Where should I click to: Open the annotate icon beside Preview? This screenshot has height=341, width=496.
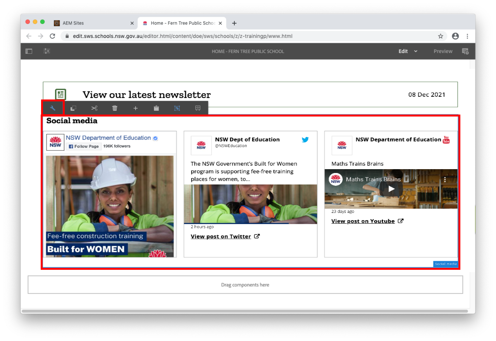point(465,51)
